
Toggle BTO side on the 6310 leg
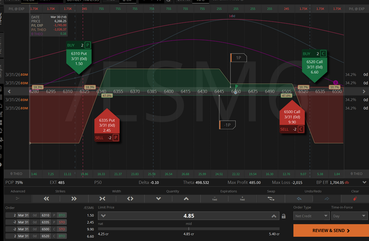pos(62,215)
